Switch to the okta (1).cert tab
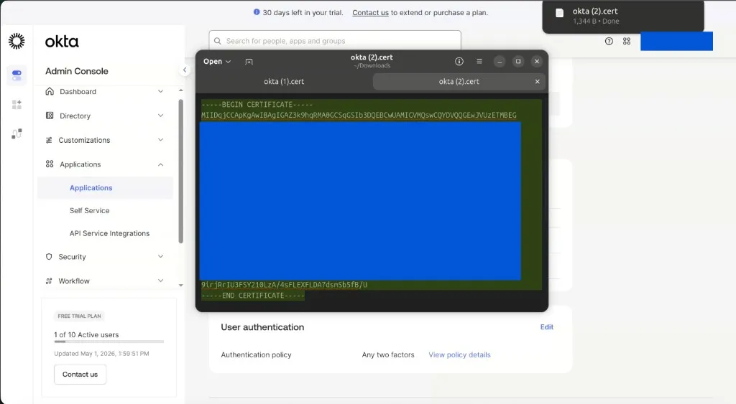This screenshot has height=404, width=736. pos(284,82)
